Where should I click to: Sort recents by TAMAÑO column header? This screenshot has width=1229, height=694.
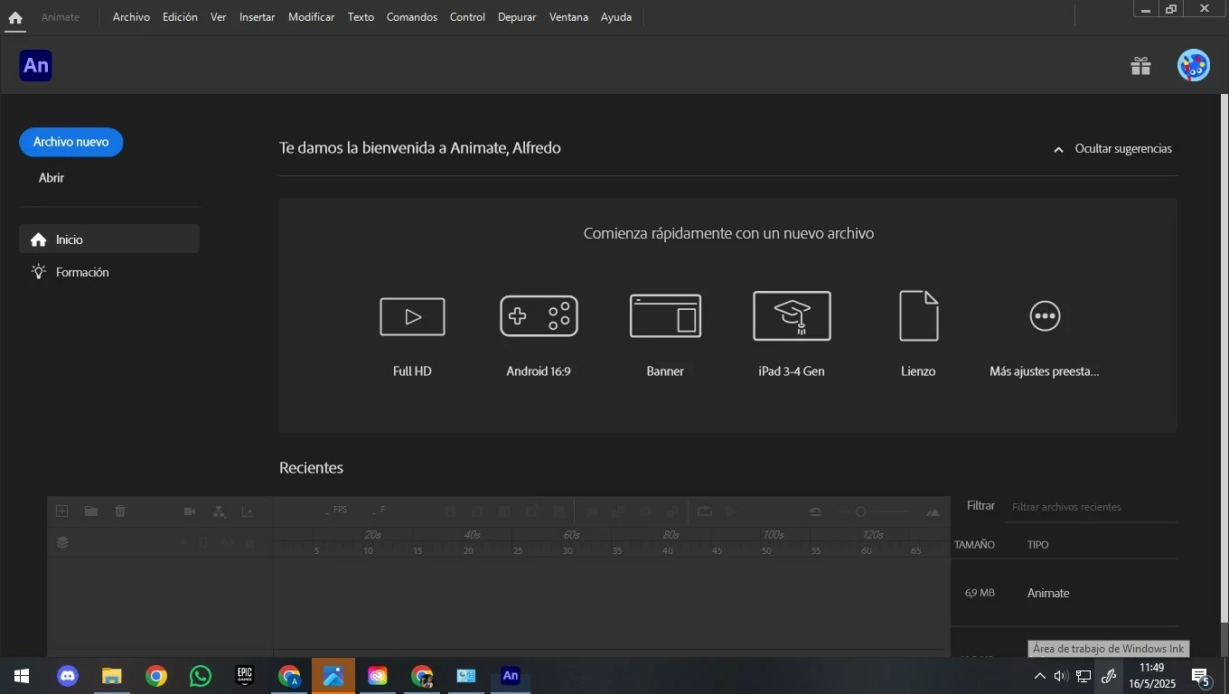pyautogui.click(x=974, y=545)
